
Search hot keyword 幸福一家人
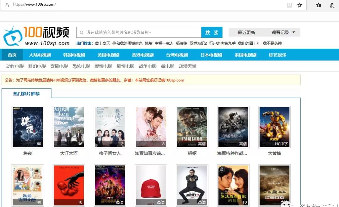pos(164,43)
